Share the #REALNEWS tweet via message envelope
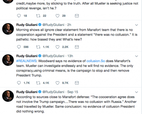Viewport: 142px width, 114px height. coord(77,83)
